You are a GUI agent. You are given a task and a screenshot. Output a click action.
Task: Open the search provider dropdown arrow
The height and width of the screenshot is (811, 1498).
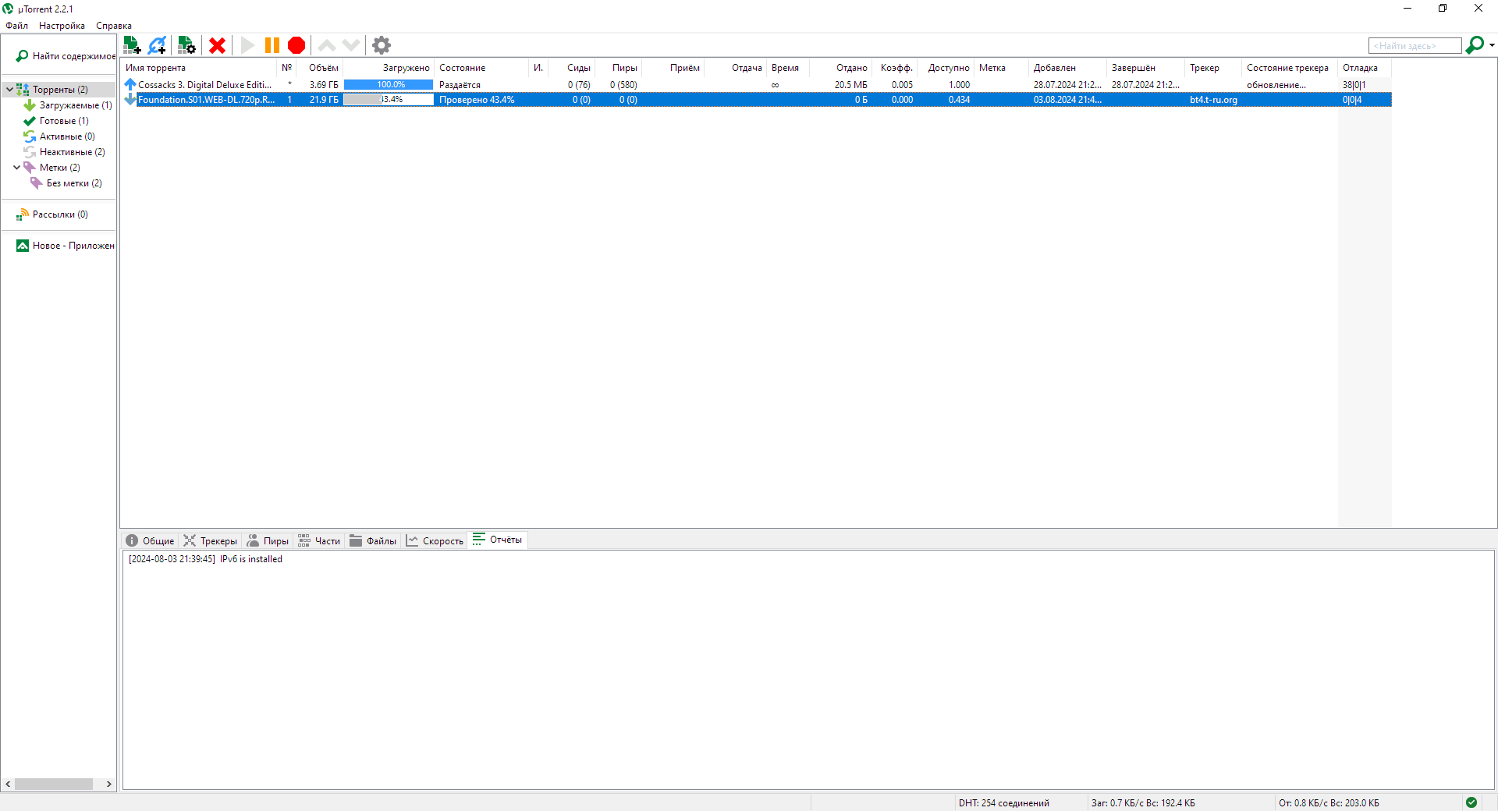pos(1492,45)
